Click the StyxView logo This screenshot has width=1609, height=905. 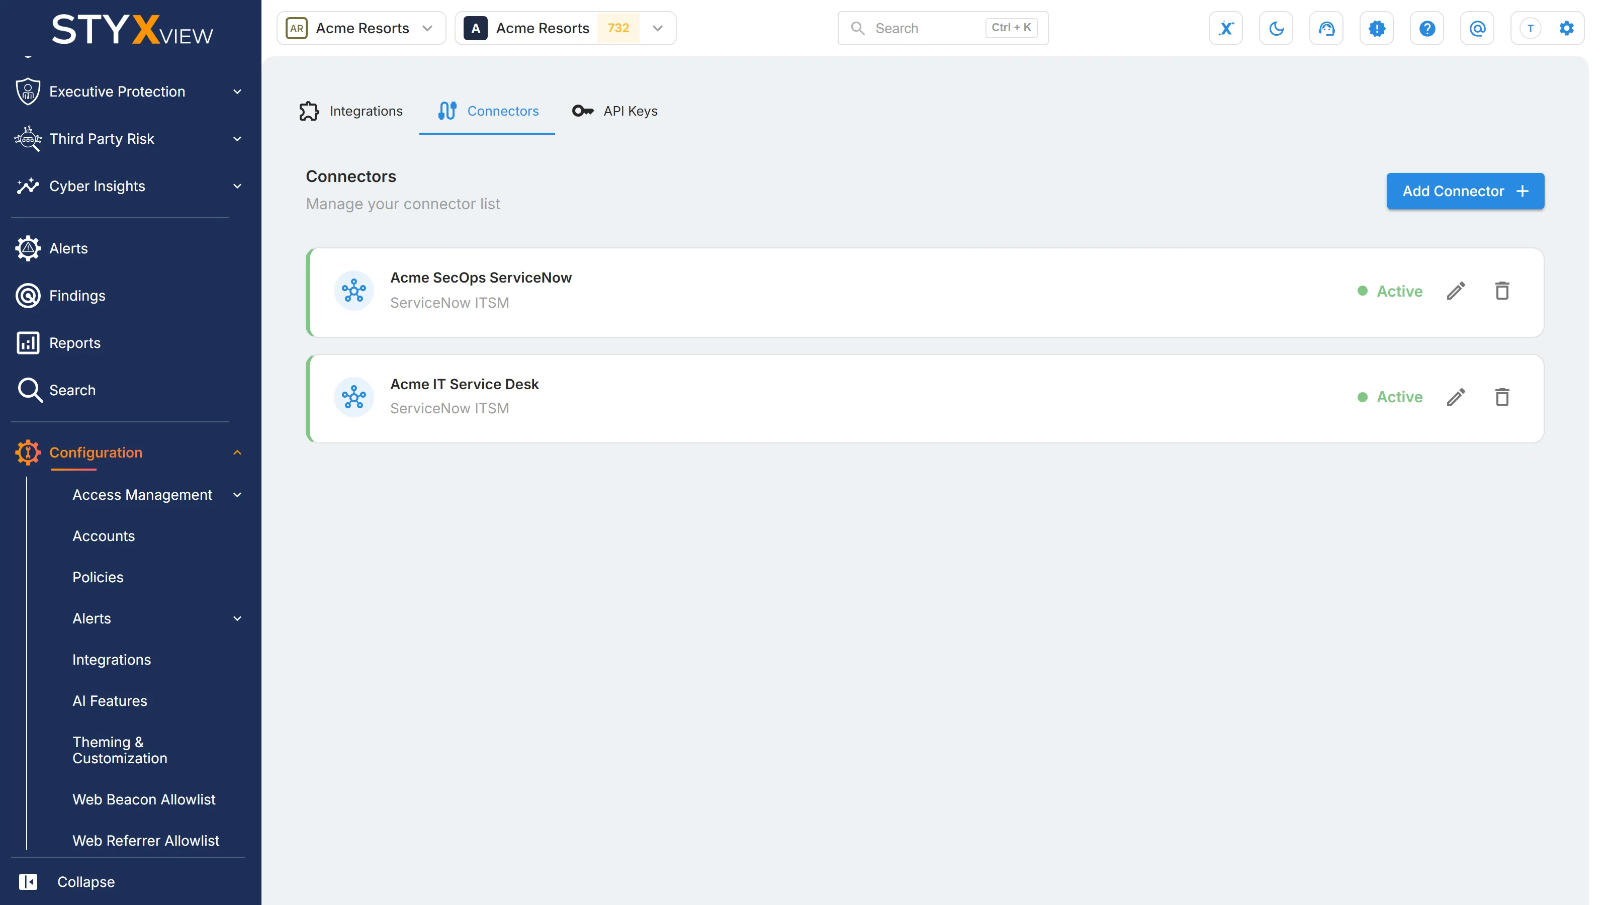coord(132,29)
